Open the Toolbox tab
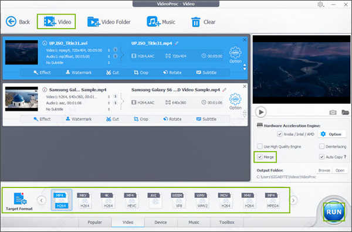Viewport: 352px width, 232px height. [226, 223]
